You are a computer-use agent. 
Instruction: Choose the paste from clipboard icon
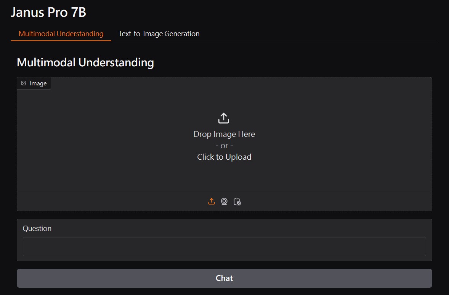tap(237, 202)
